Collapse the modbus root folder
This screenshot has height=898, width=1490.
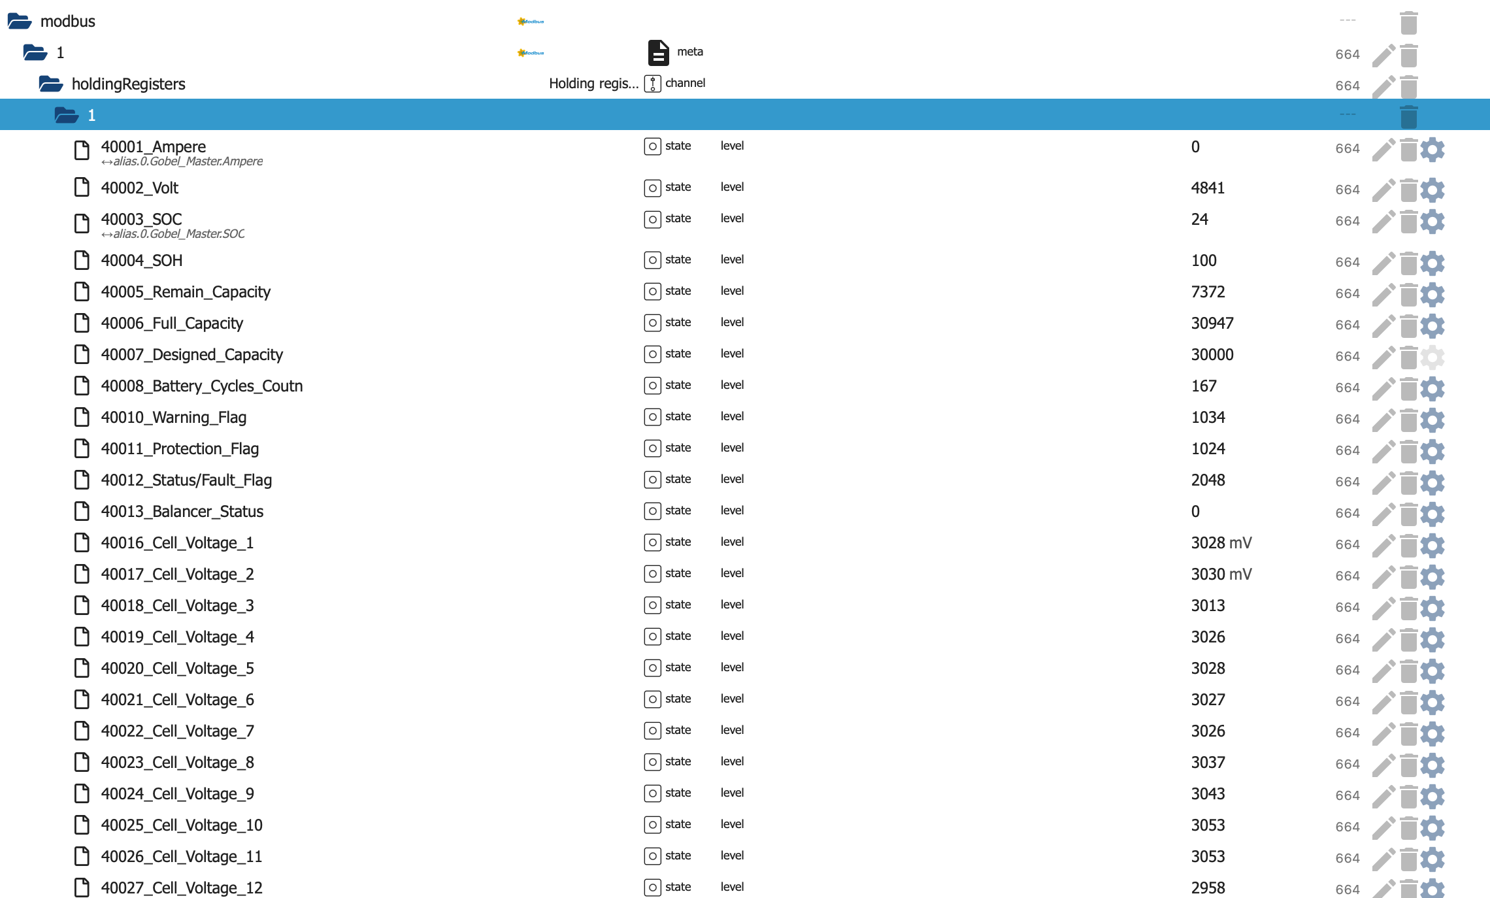click(20, 22)
